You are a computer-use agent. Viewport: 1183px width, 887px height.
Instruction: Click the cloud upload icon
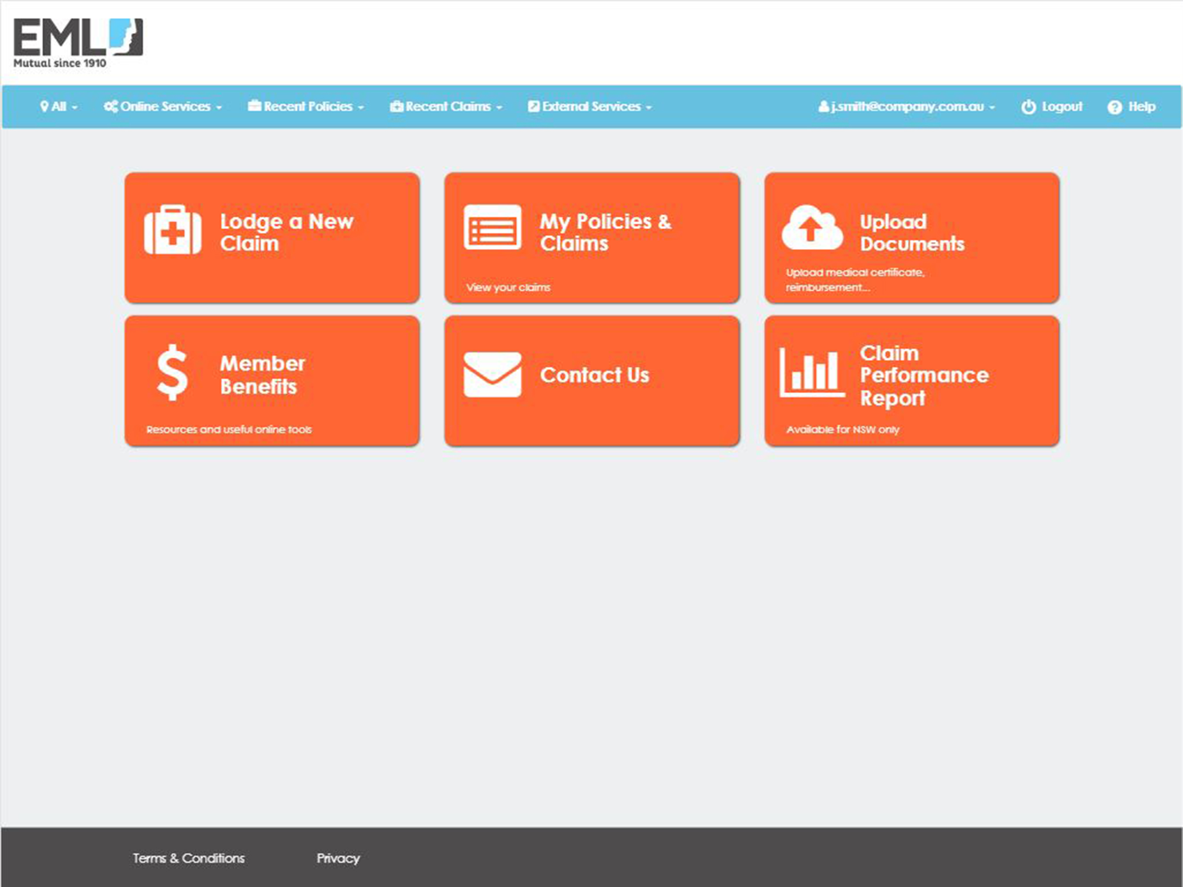coord(812,227)
